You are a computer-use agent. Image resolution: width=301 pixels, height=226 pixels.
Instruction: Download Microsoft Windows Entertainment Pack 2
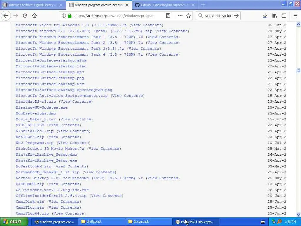[79, 43]
